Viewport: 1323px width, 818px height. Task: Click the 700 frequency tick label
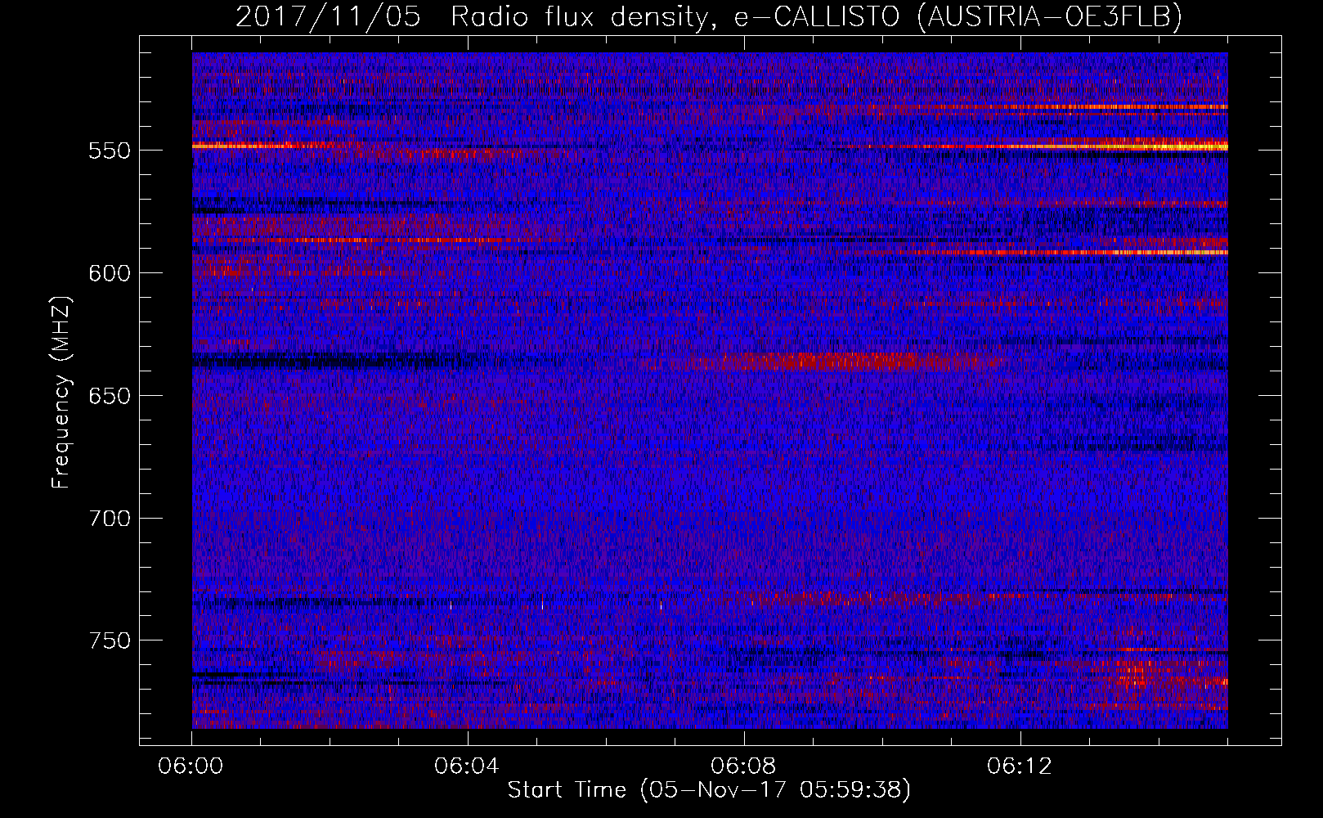tap(110, 519)
